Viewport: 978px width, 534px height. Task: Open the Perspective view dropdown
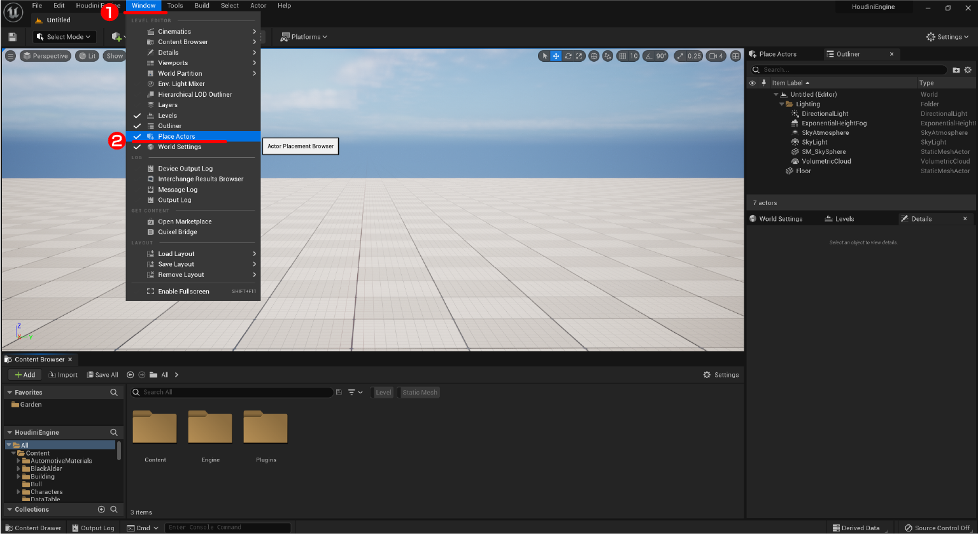pos(45,56)
